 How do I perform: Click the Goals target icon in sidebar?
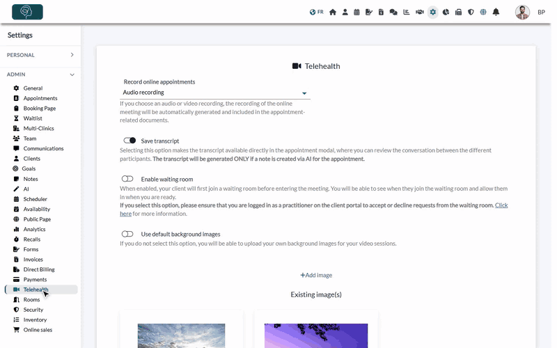coord(15,168)
